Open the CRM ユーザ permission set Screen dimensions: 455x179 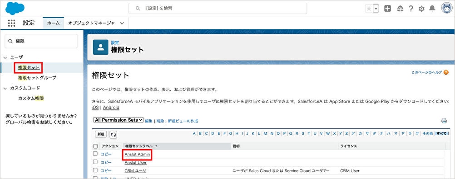tap(135, 170)
